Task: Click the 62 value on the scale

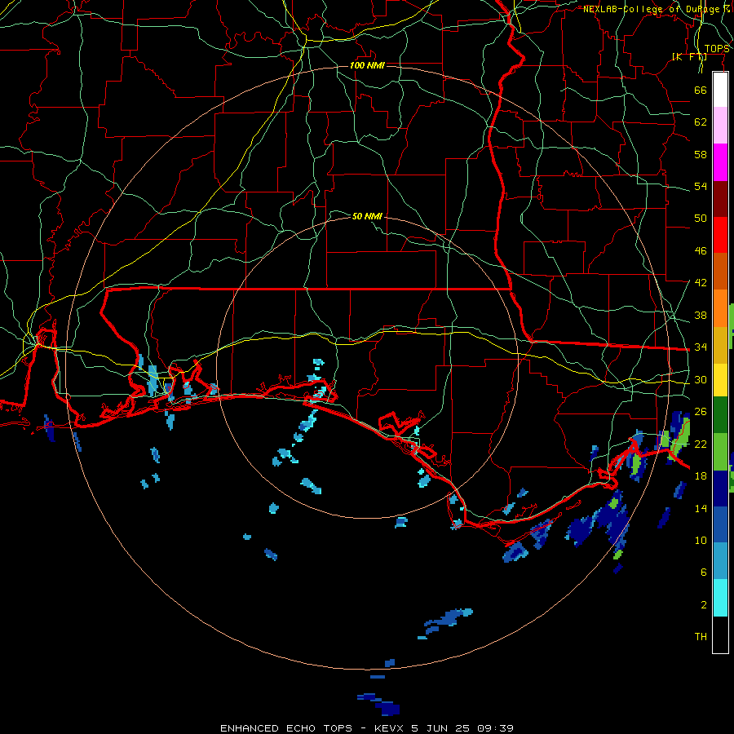Action: pos(701,122)
